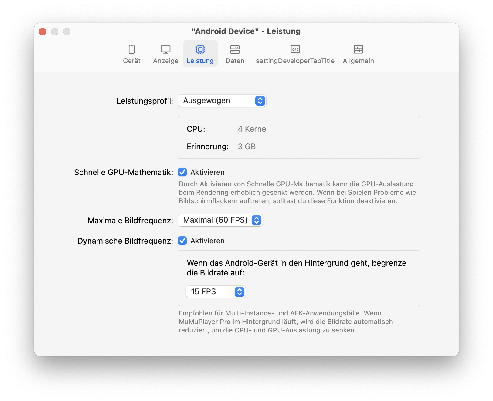Screen dimensions: 493x401
Task: Click Aktivieren label beside Dynamische Bildfrequenz
Action: 207,241
